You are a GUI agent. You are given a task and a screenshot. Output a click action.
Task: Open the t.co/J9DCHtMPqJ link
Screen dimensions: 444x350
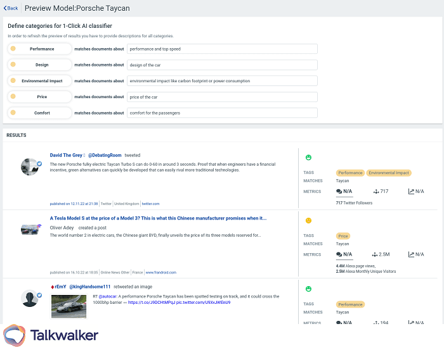tap(151, 303)
